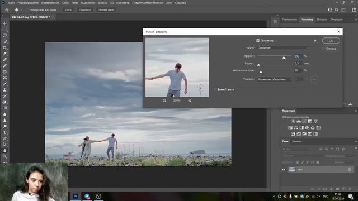Select the Magic Wand tool

[4, 42]
